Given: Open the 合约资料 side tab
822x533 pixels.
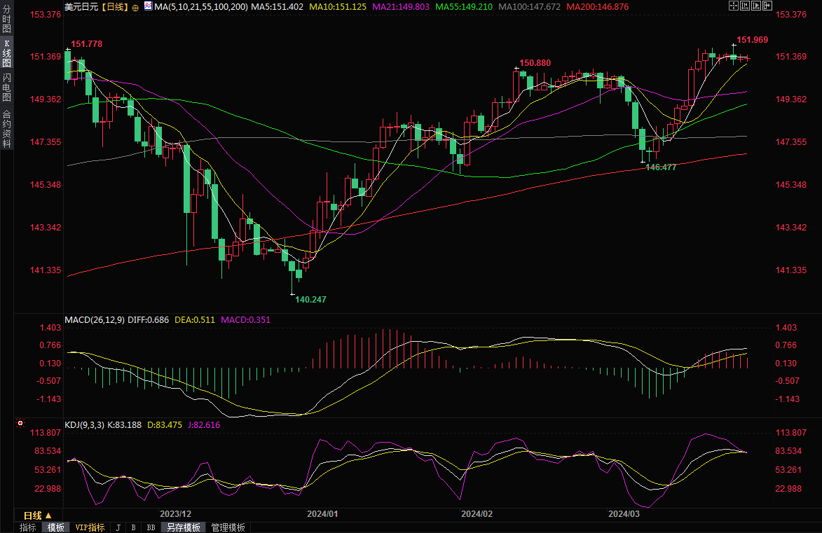Looking at the screenshot, I should 6,129.
